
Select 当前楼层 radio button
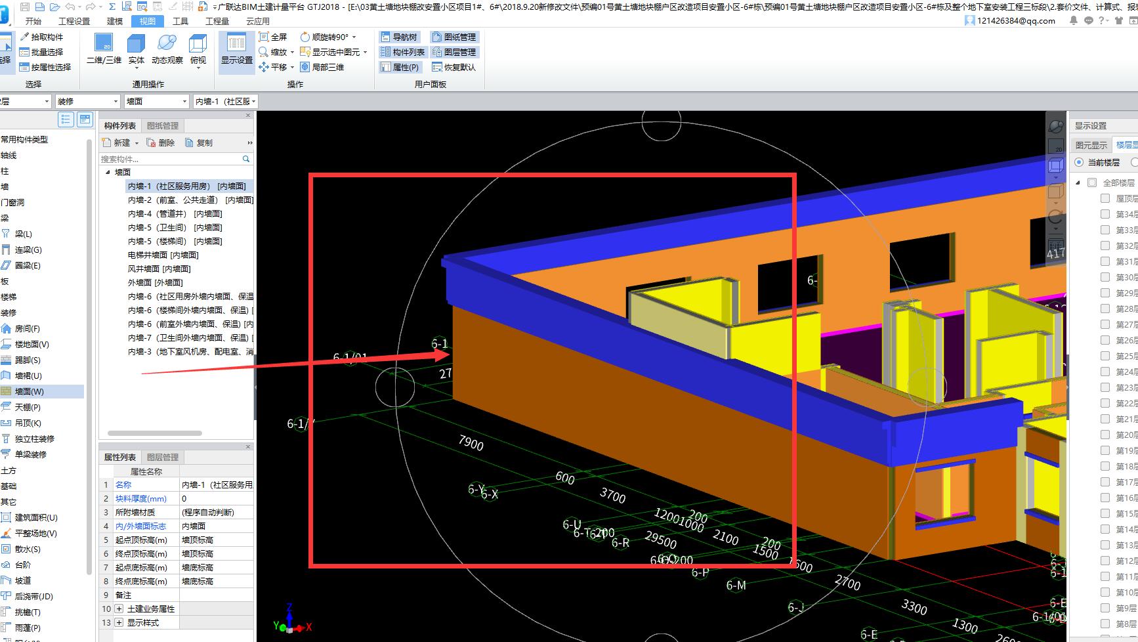pos(1079,162)
